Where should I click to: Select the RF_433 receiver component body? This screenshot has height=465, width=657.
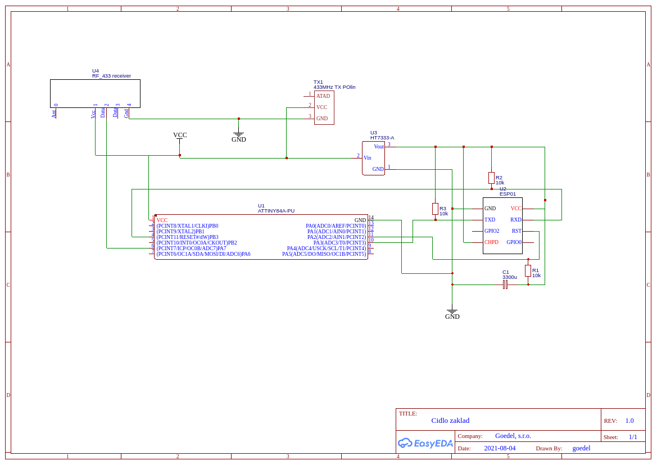point(95,93)
